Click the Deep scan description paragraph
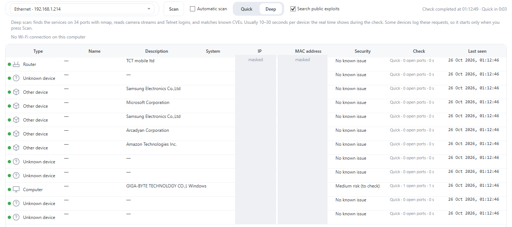Viewport: 512px width, 227px height. [x=255, y=25]
